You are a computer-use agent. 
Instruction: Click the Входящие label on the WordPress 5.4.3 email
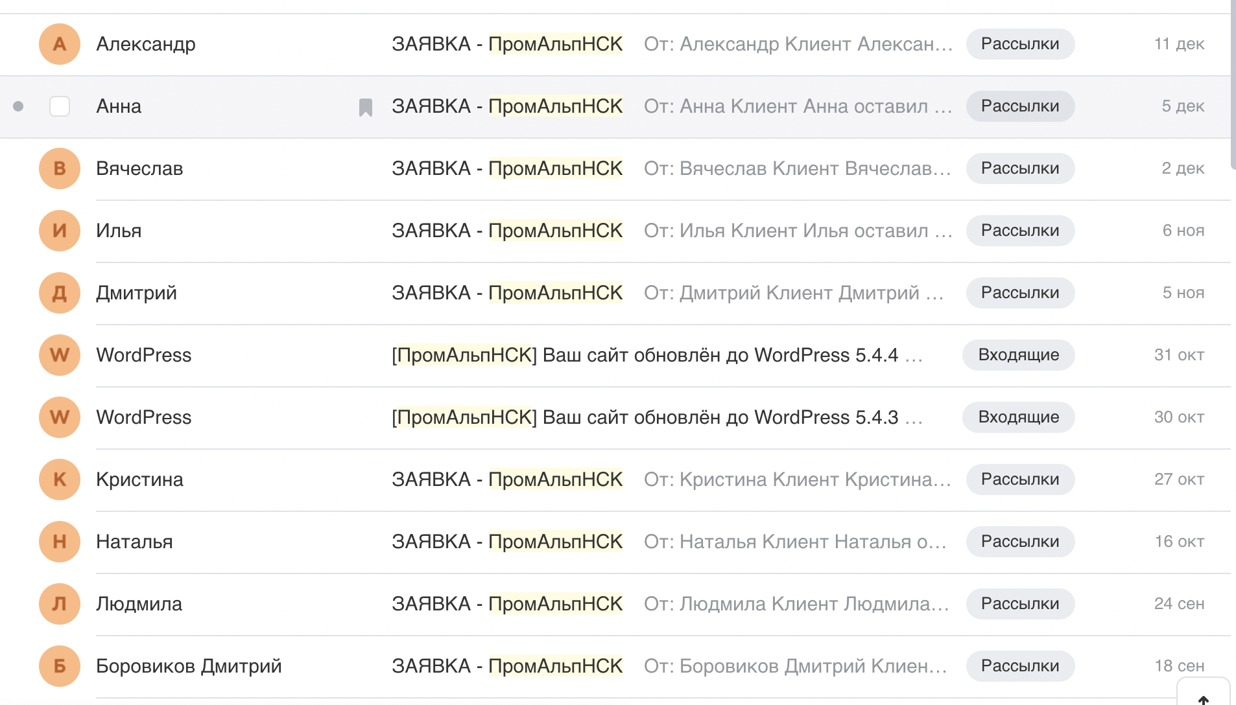(x=1018, y=417)
